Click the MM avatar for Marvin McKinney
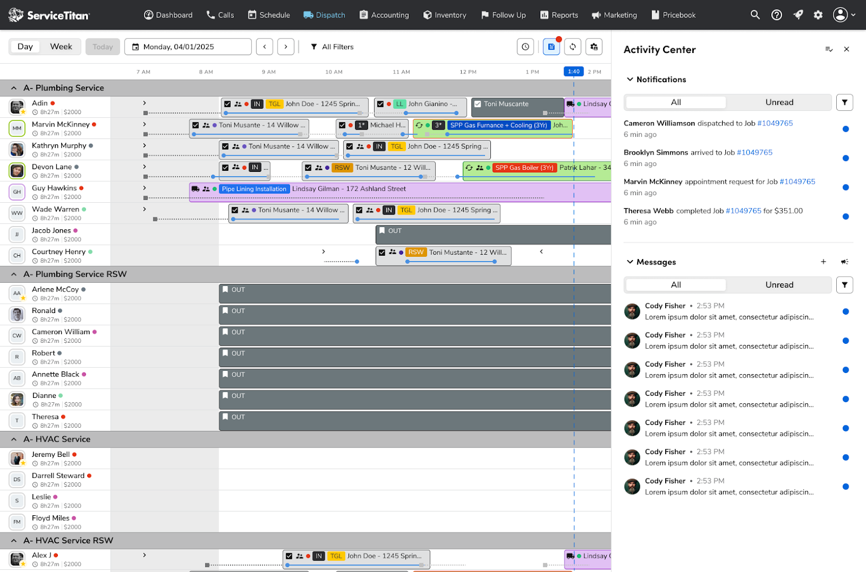 click(x=17, y=128)
